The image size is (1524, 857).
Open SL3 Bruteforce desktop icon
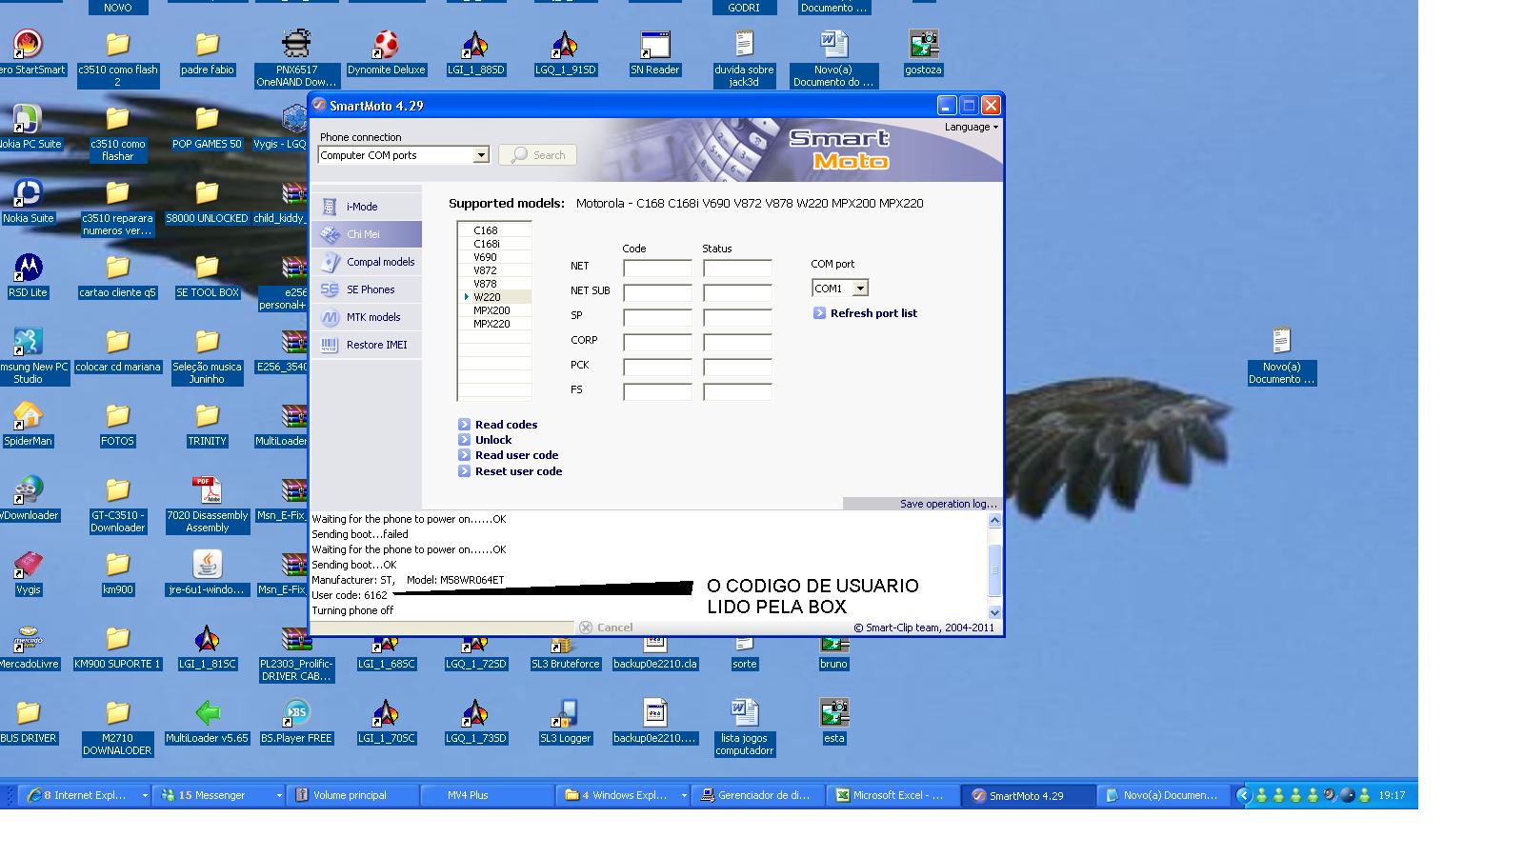566,653
